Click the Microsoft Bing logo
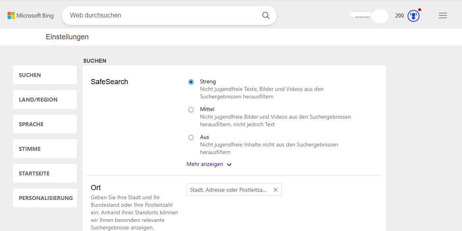Screen dimensions: 462x231 point(31,15)
